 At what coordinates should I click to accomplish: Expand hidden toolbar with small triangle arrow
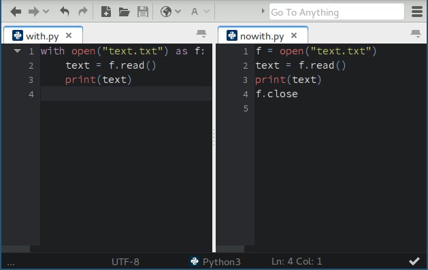click(x=263, y=11)
